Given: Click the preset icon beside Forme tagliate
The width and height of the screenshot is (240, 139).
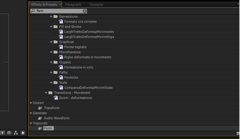Looking at the screenshot, I should (61, 47).
